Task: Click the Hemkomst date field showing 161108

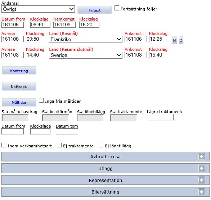Action: point(64,25)
